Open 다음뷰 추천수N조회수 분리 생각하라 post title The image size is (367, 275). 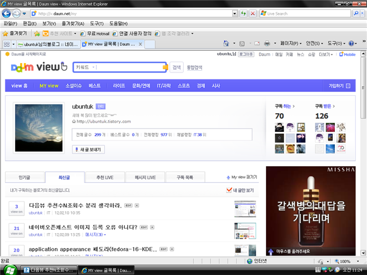[75, 205]
